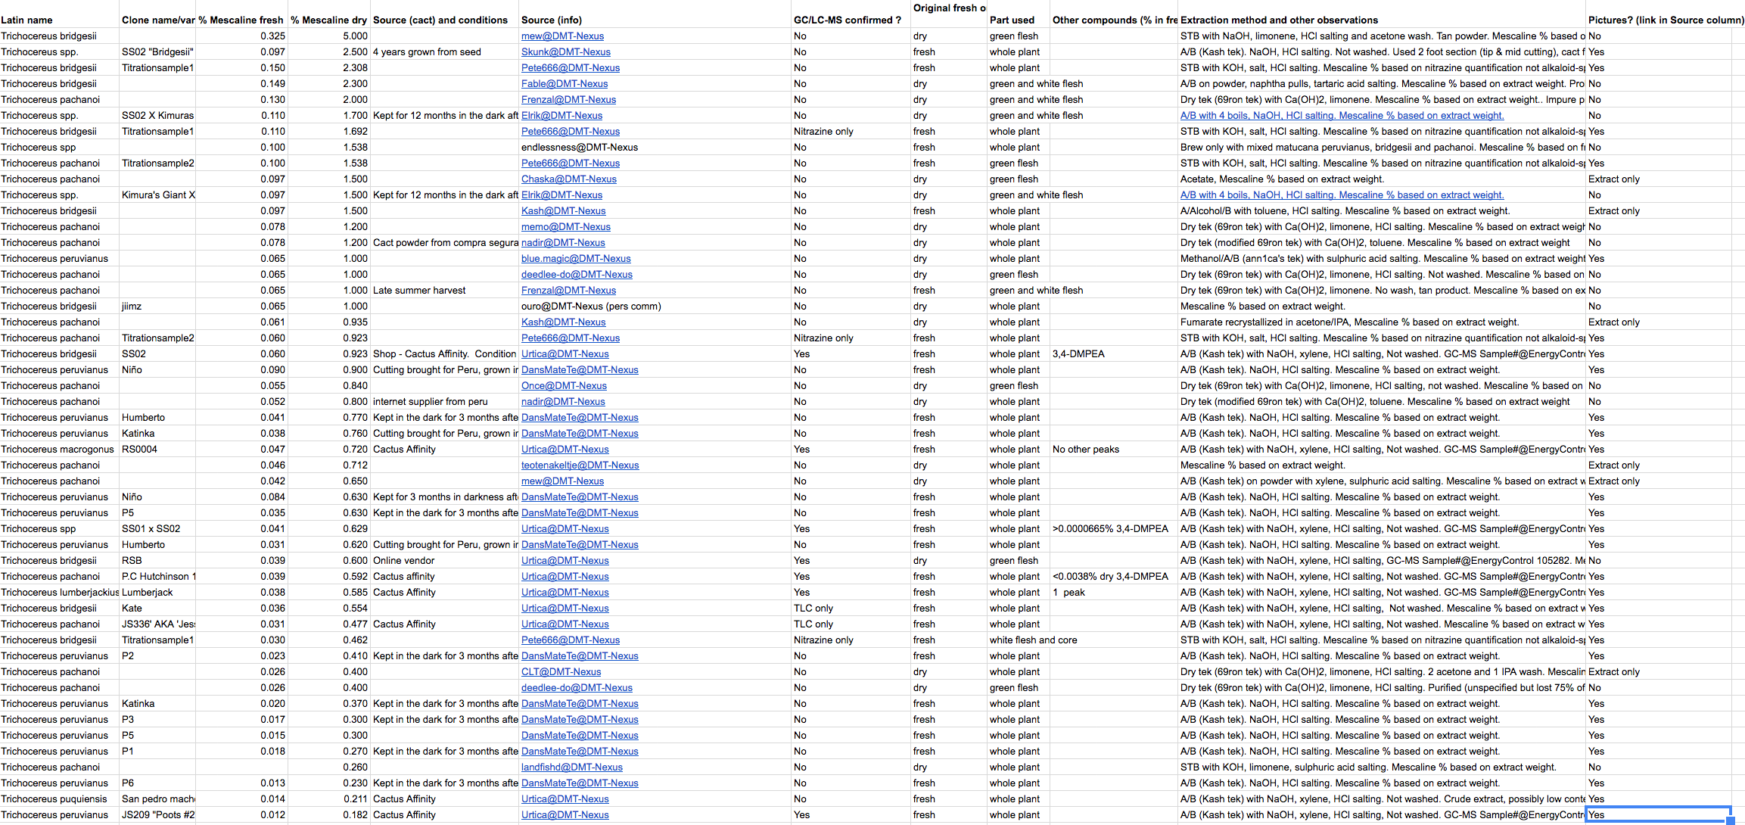
Task: Select the Kimura's Giant X clone cell
Action: (x=159, y=195)
